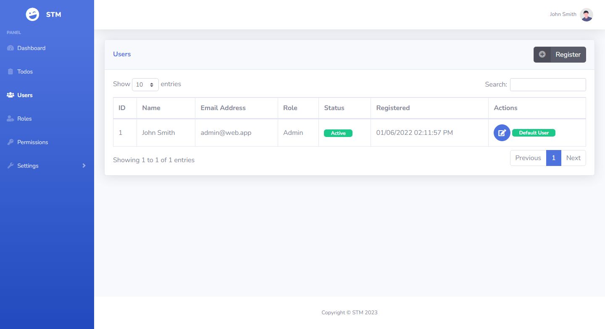Image resolution: width=605 pixels, height=329 pixels.
Task: Open the John Smith user dropdown
Action: coord(563,14)
